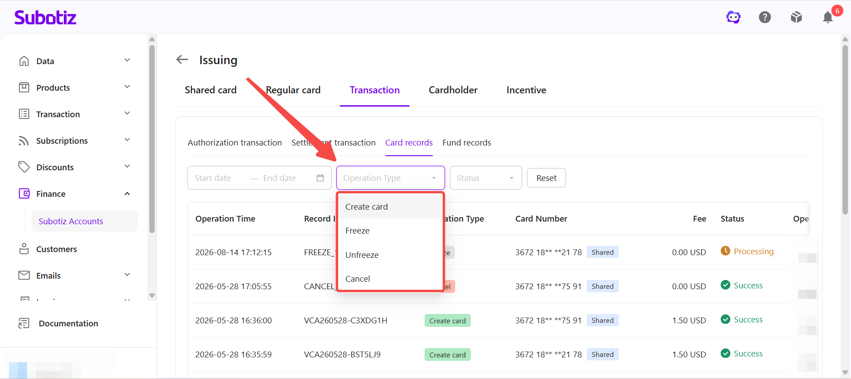Click the Processing status text
This screenshot has width=851, height=379.
tap(753, 251)
